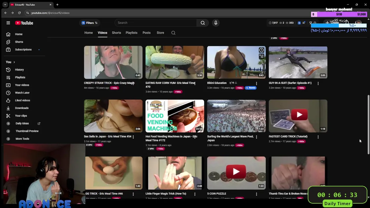Open three-dot menu for 5 COIN PUZZLE

click(x=256, y=194)
